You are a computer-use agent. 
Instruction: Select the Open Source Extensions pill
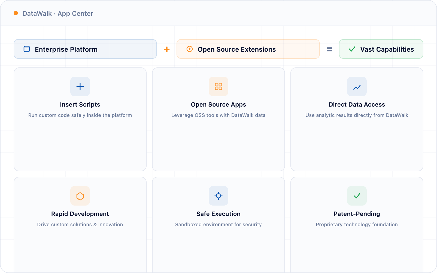[248, 49]
